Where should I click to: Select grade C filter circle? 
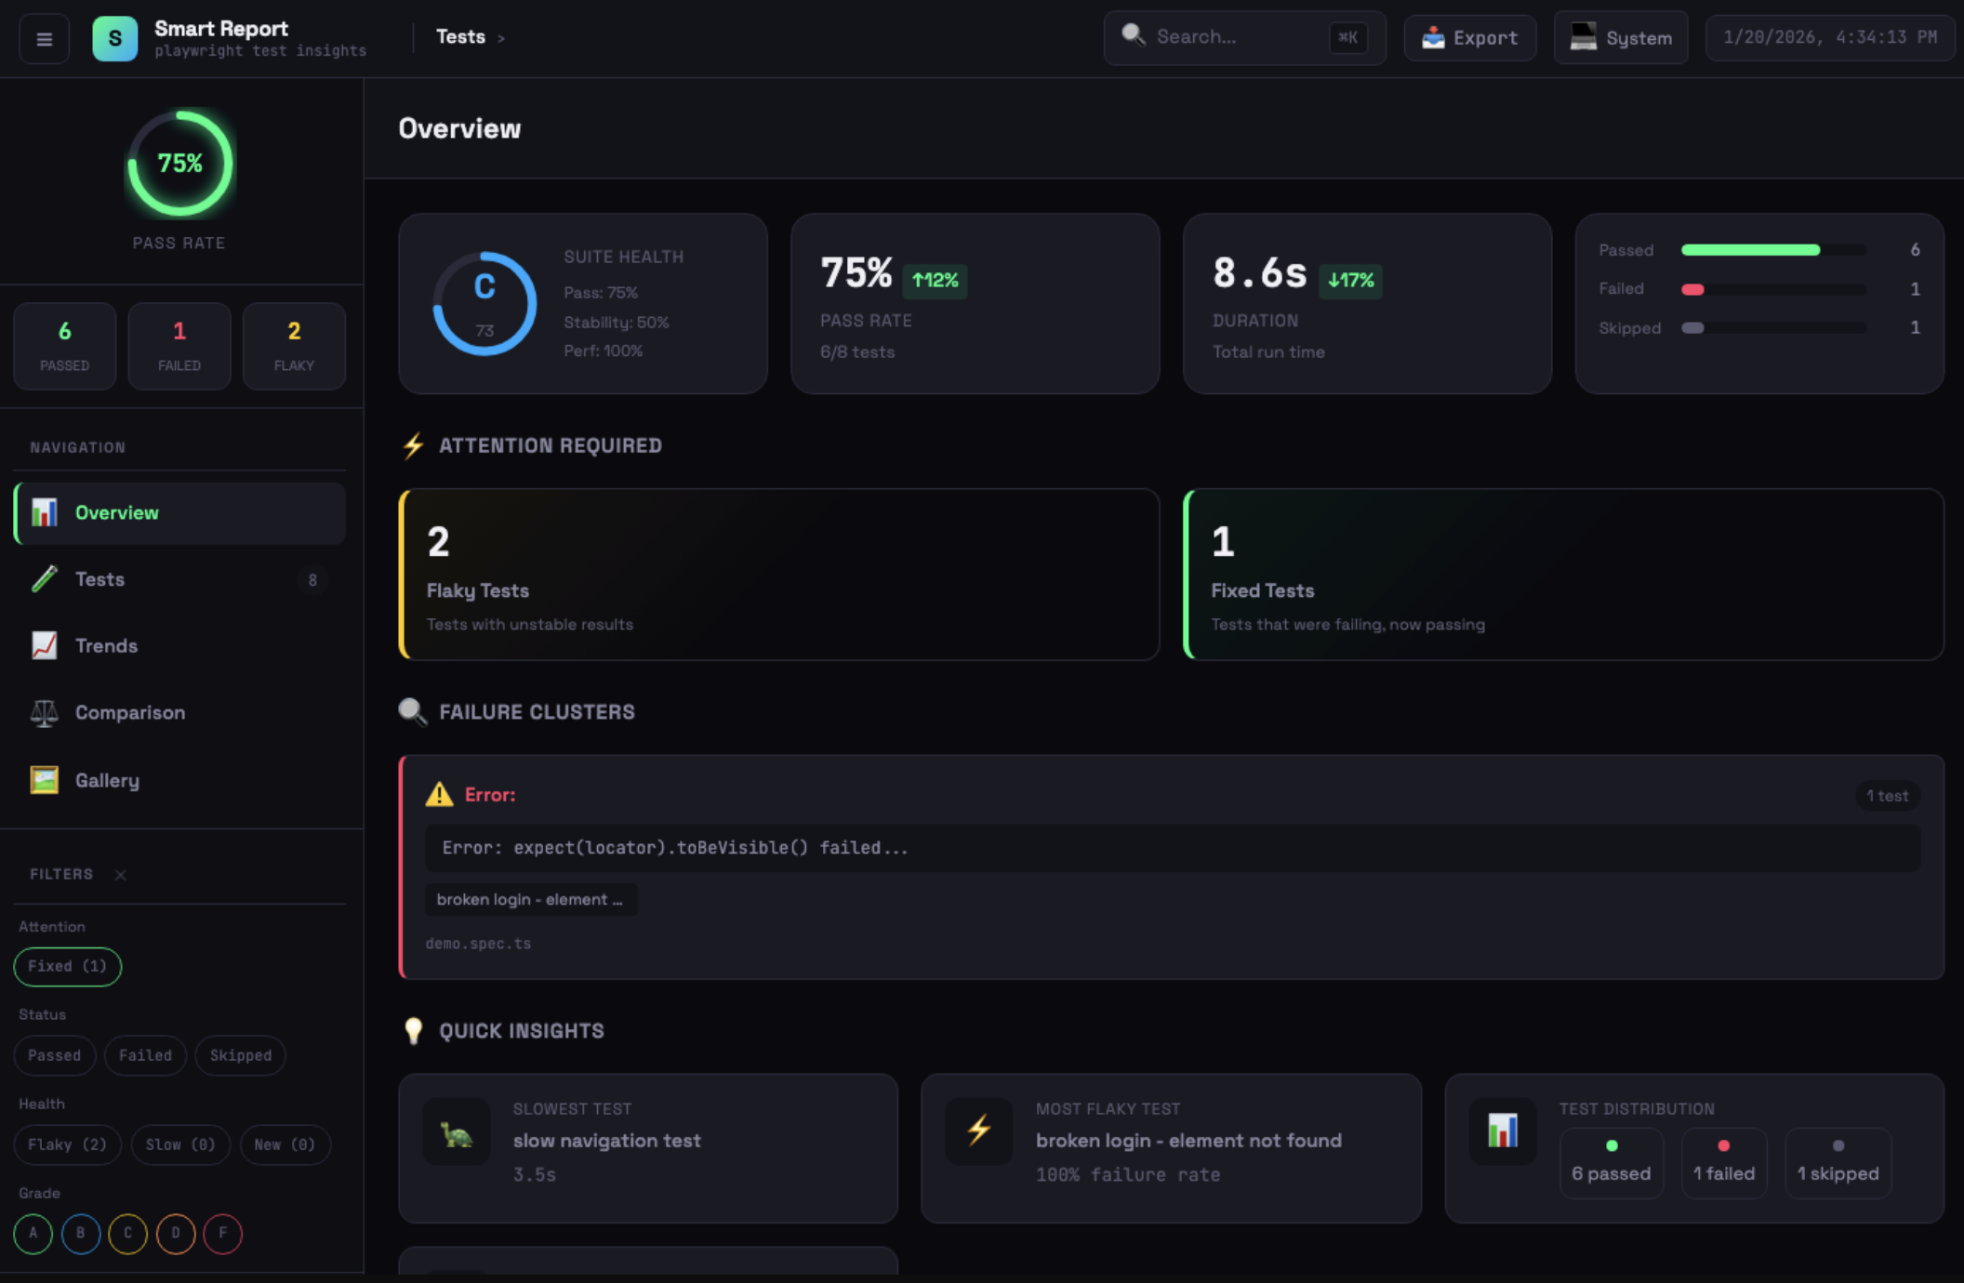(x=127, y=1234)
